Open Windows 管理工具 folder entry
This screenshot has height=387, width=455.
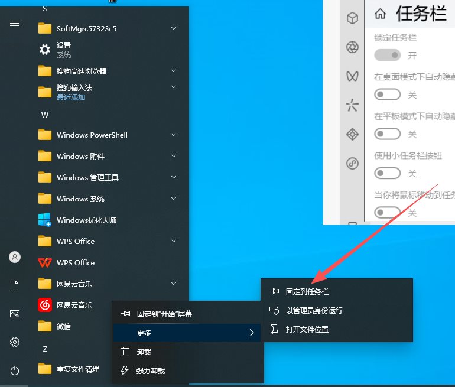(x=79, y=177)
